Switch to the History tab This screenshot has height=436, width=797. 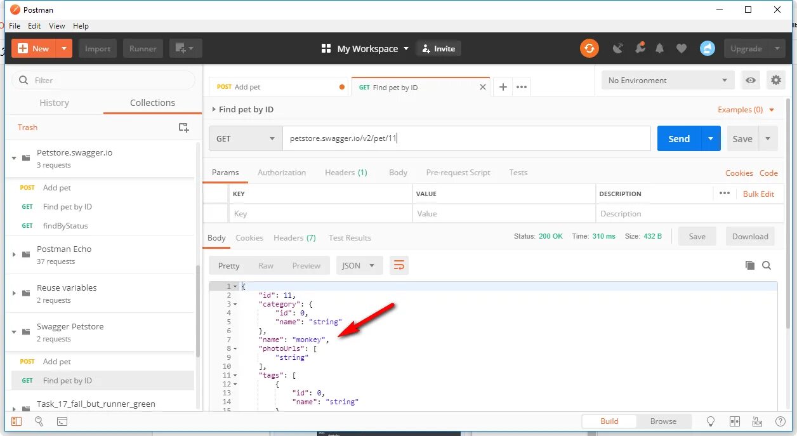pos(54,103)
